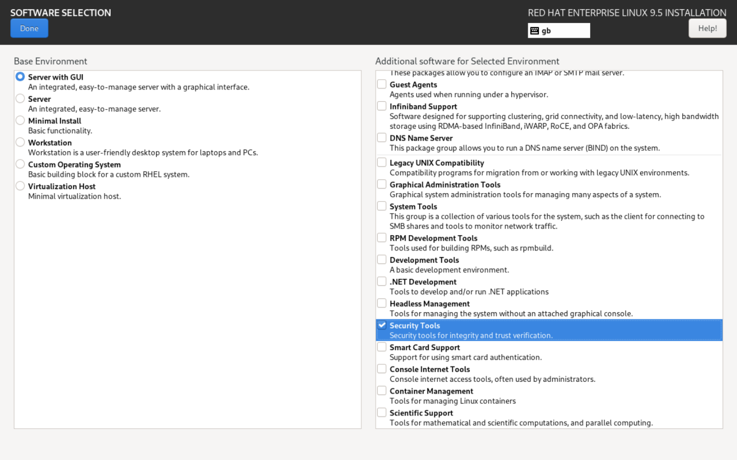Check Infiniband Support add-on
This screenshot has width=737, height=460.
(x=382, y=106)
